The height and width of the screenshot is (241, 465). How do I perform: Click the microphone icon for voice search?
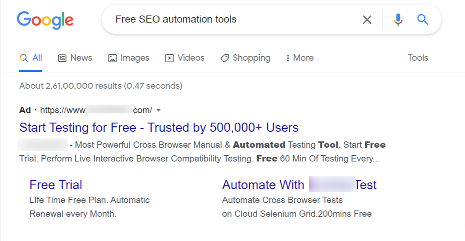point(398,19)
